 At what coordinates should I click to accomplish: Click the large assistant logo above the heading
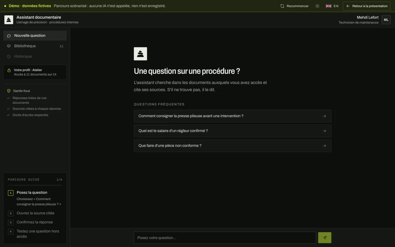click(x=140, y=54)
